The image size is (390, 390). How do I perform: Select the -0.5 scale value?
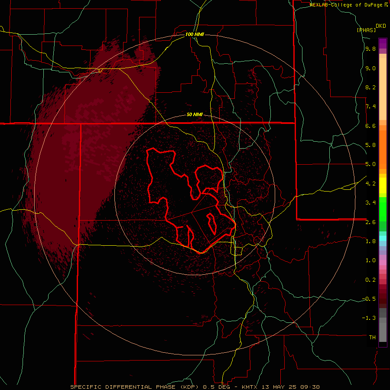pyautogui.click(x=369, y=299)
